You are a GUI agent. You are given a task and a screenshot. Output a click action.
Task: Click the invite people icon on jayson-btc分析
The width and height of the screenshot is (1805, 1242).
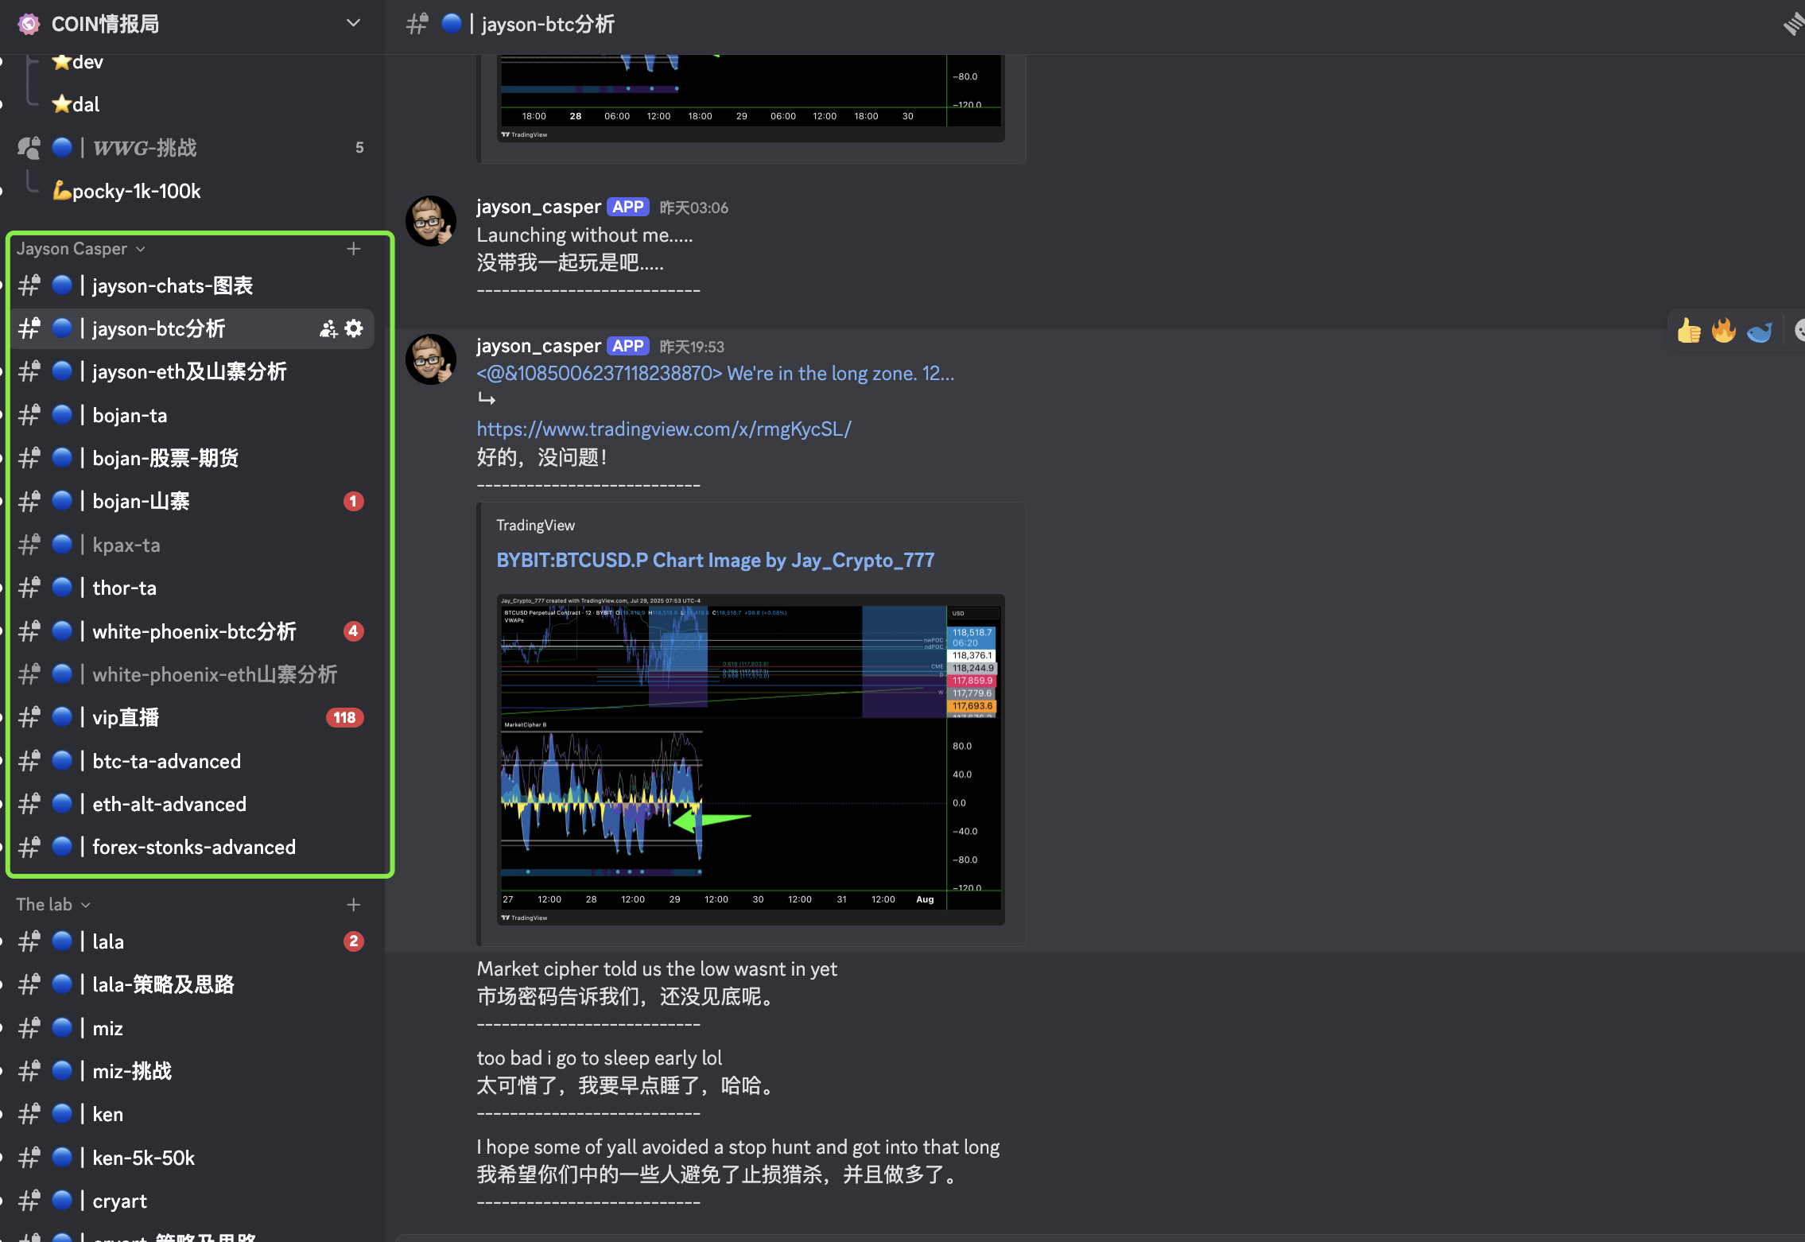[328, 328]
